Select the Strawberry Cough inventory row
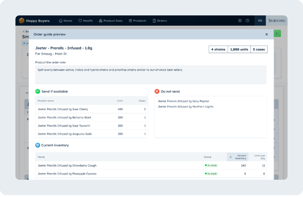The height and width of the screenshot is (198, 303). pos(151,165)
